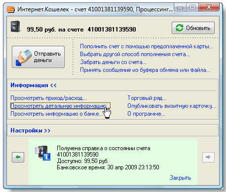Open Принять сообщение из буфера обмена link
Screen dimensions: 226x192
point(145,70)
